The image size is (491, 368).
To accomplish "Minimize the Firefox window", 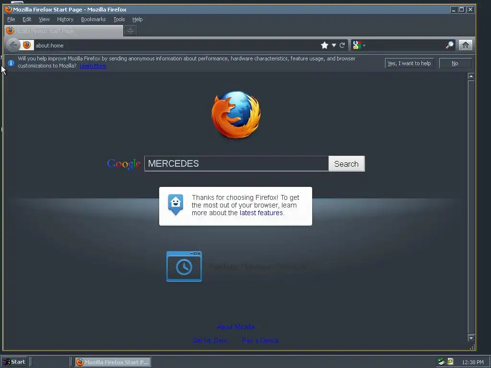I will 454,10.
